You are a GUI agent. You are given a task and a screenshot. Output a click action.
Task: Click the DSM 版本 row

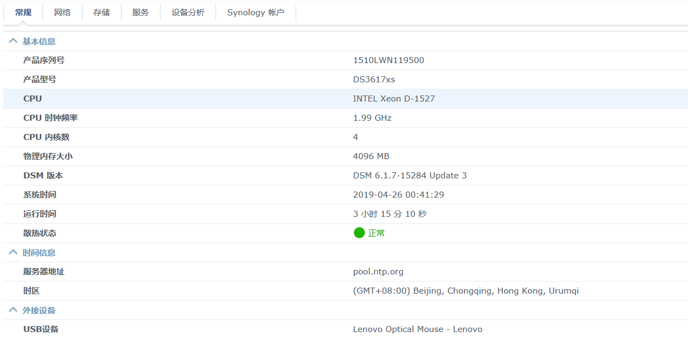220,175
